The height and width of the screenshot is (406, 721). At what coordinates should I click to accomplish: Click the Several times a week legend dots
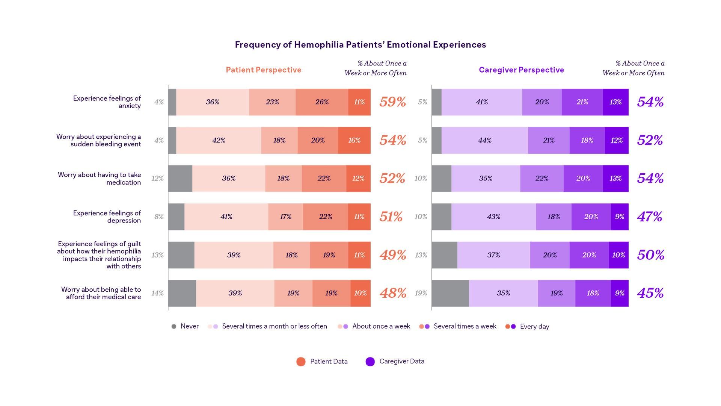tap(424, 327)
